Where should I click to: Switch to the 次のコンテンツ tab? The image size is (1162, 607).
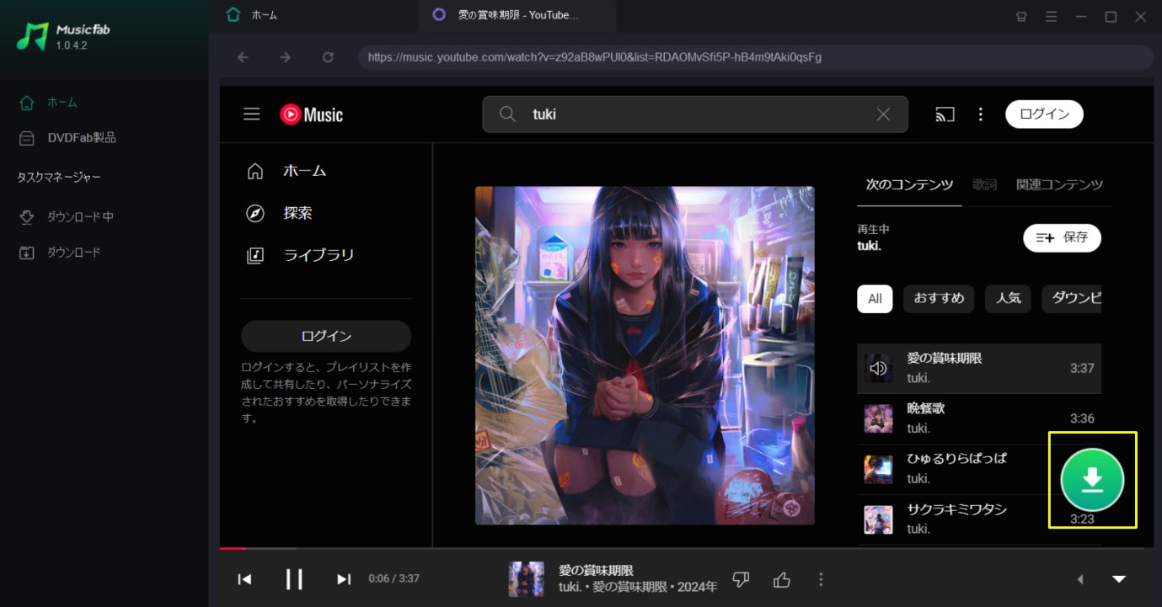(x=909, y=184)
